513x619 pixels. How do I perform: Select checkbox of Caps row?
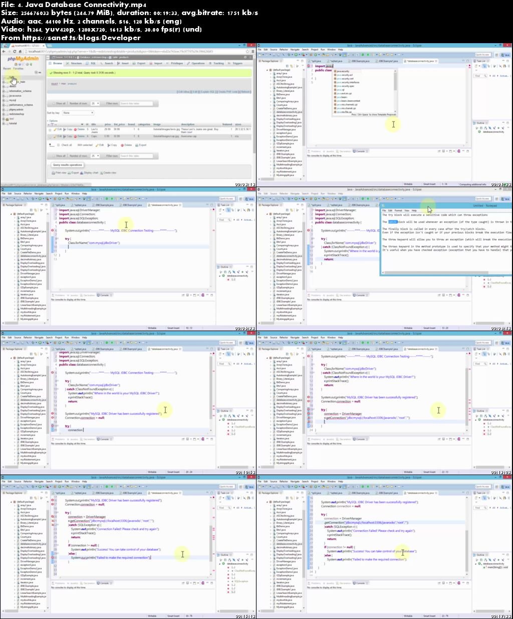click(50, 137)
